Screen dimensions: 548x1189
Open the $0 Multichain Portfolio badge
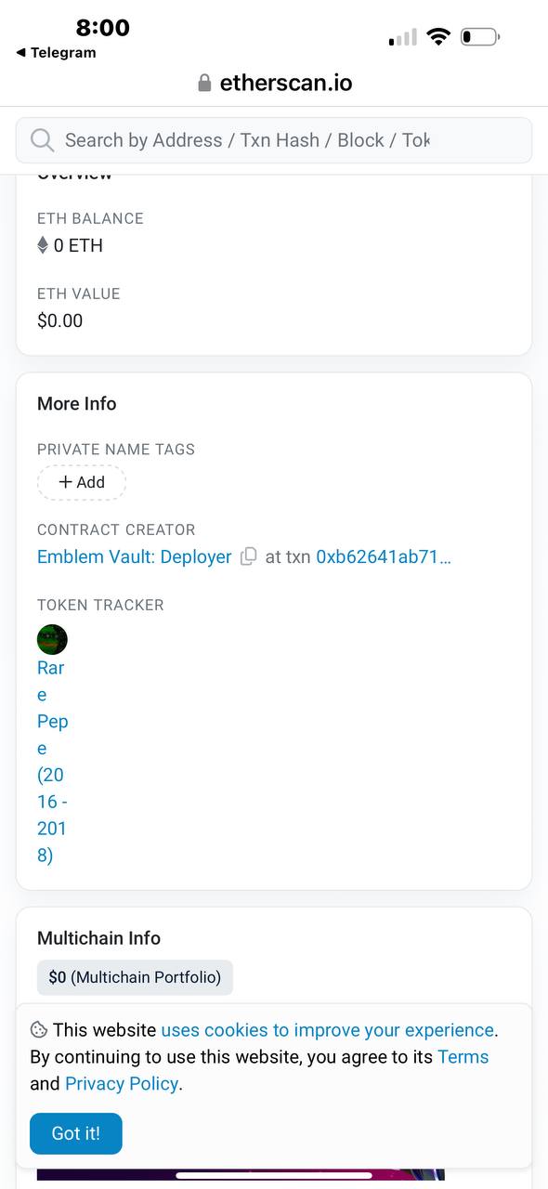[x=135, y=977]
